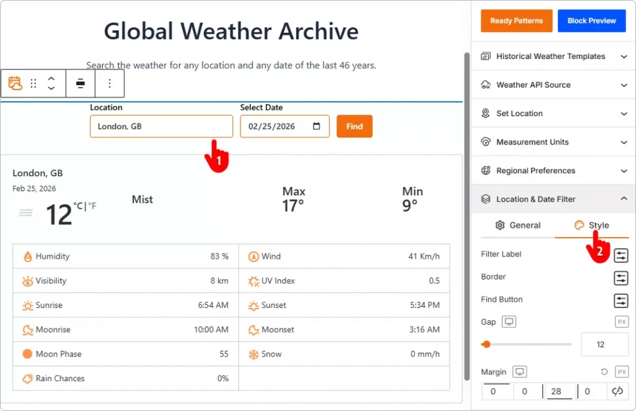Open the Find Button style settings icon

(x=620, y=300)
